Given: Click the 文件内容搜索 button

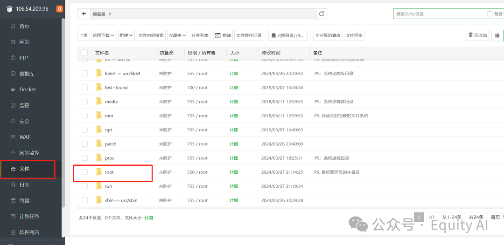Looking at the screenshot, I should click(151, 35).
